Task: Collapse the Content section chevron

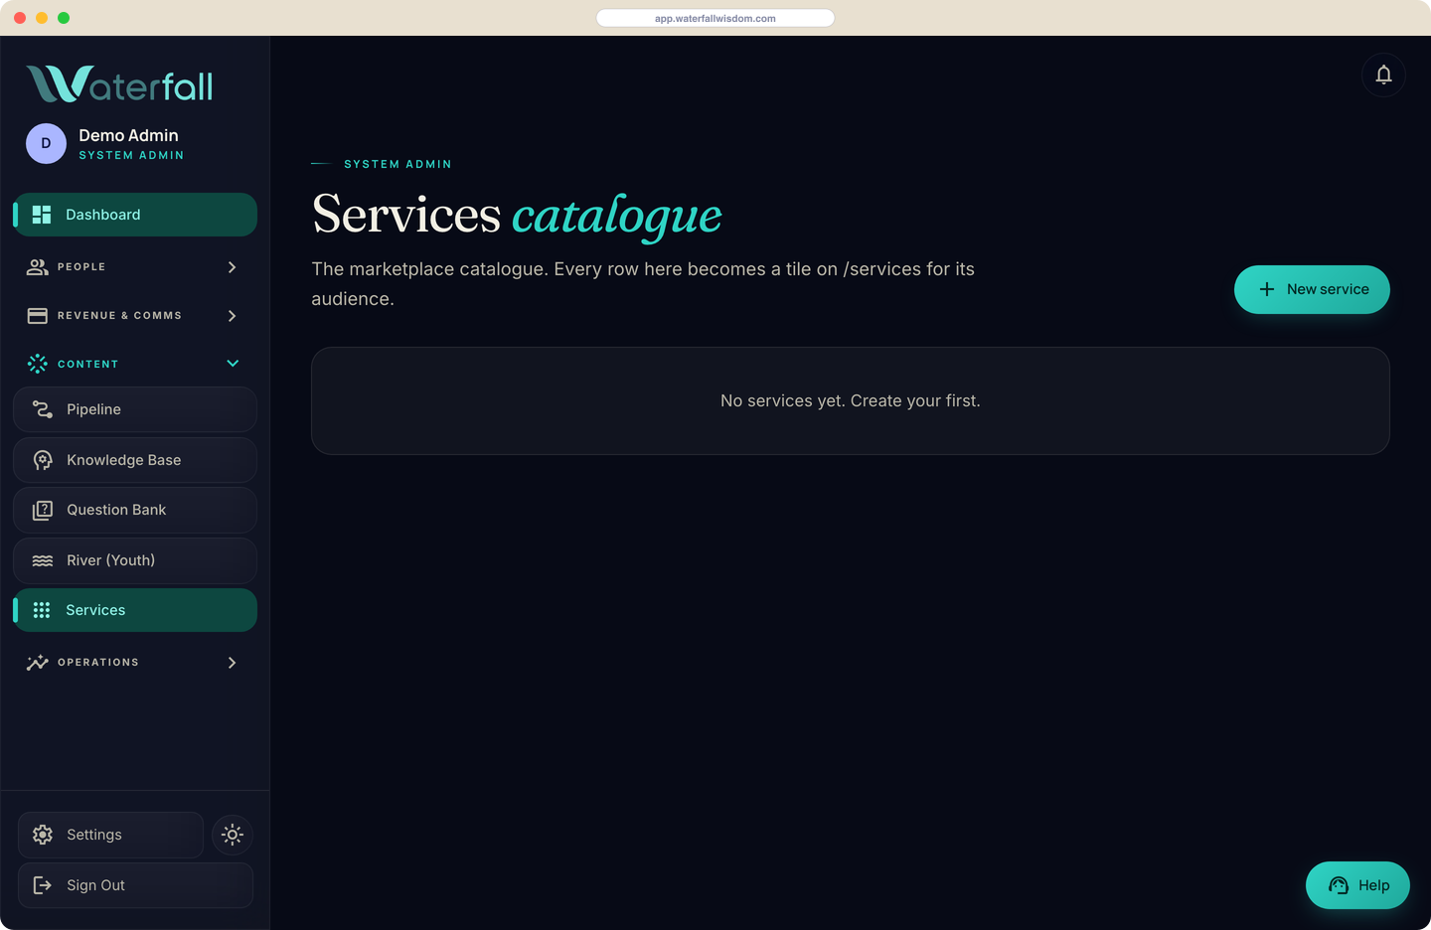Action: pyautogui.click(x=233, y=364)
